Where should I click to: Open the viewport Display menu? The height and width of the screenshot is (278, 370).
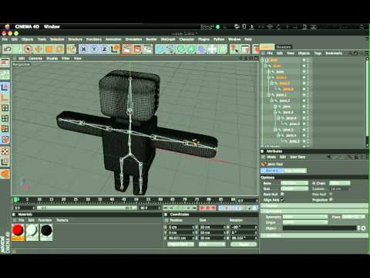click(x=52, y=59)
